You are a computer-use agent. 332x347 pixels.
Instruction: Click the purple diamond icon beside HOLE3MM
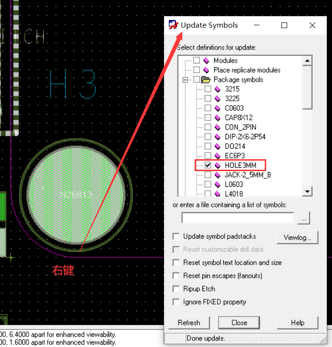(x=218, y=165)
